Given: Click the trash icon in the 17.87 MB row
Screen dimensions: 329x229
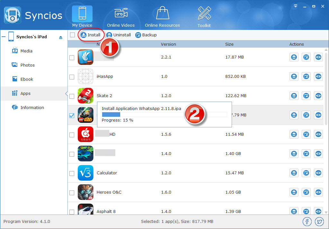Looking at the screenshot, I should pos(294,57).
